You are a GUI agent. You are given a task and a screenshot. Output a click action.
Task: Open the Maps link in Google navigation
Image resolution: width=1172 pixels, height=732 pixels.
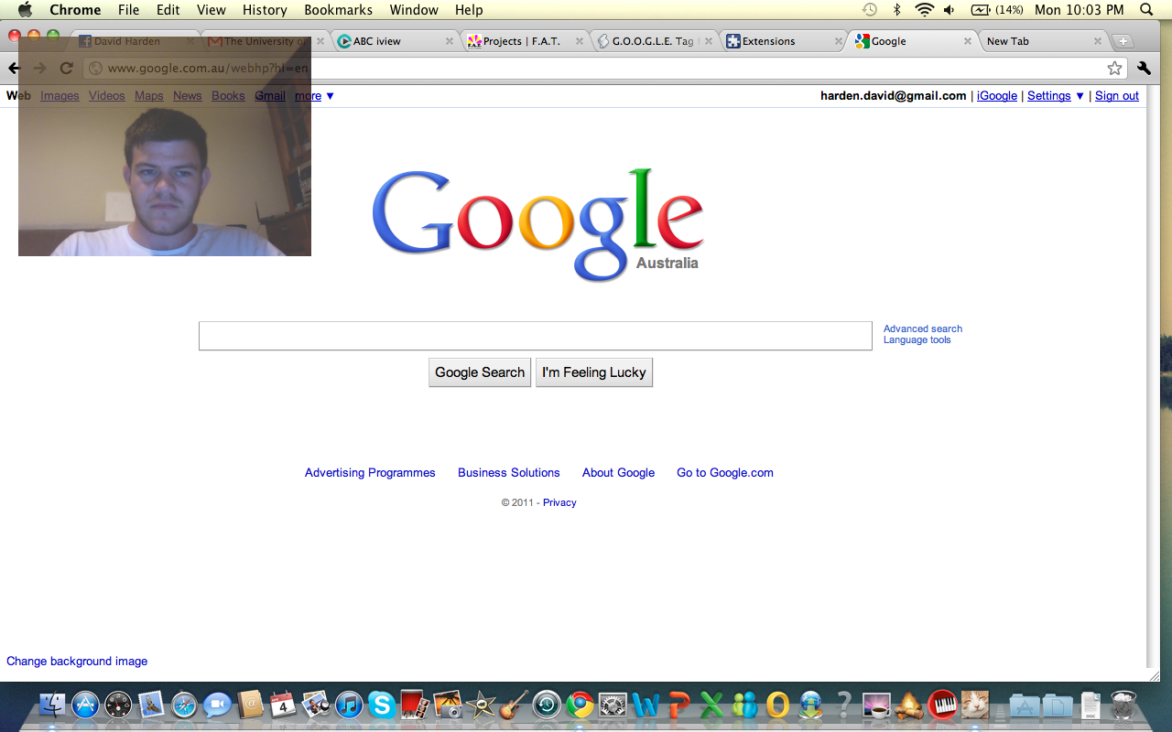click(149, 95)
